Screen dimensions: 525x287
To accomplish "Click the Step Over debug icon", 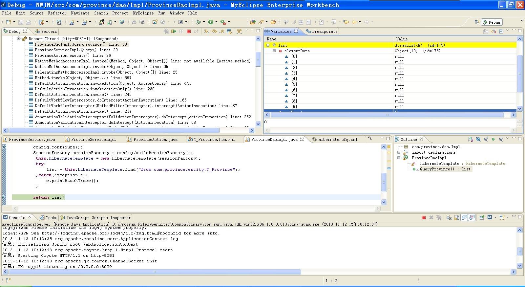I will (x=214, y=31).
